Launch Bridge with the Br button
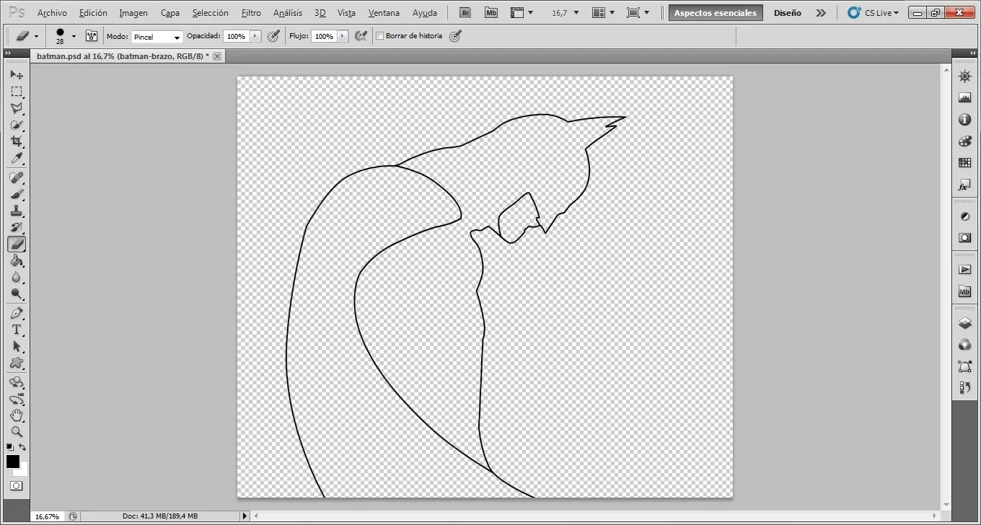 click(x=465, y=13)
